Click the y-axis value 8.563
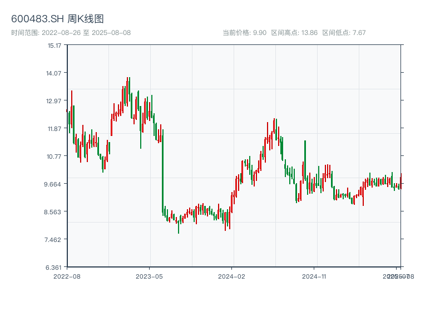 (52, 212)
